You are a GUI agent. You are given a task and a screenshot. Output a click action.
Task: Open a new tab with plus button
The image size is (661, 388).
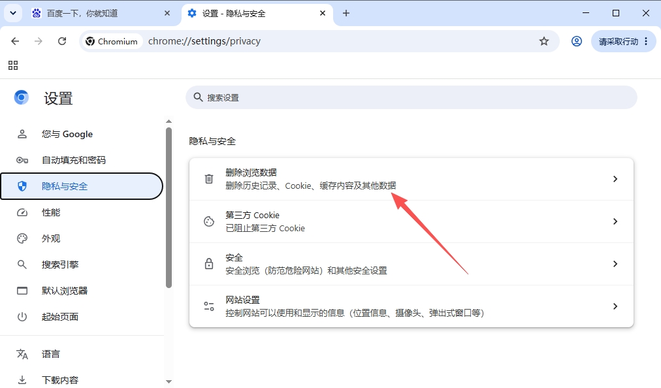346,13
